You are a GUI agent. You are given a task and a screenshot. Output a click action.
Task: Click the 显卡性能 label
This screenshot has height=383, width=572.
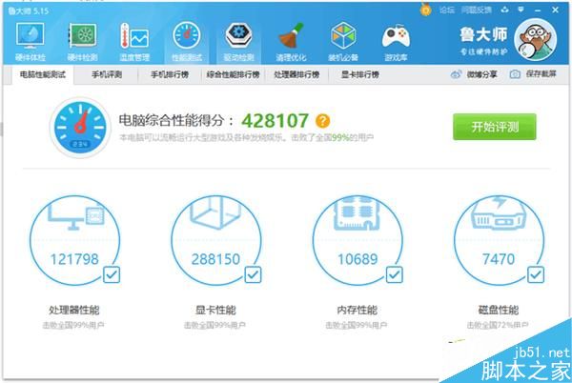pos(215,311)
